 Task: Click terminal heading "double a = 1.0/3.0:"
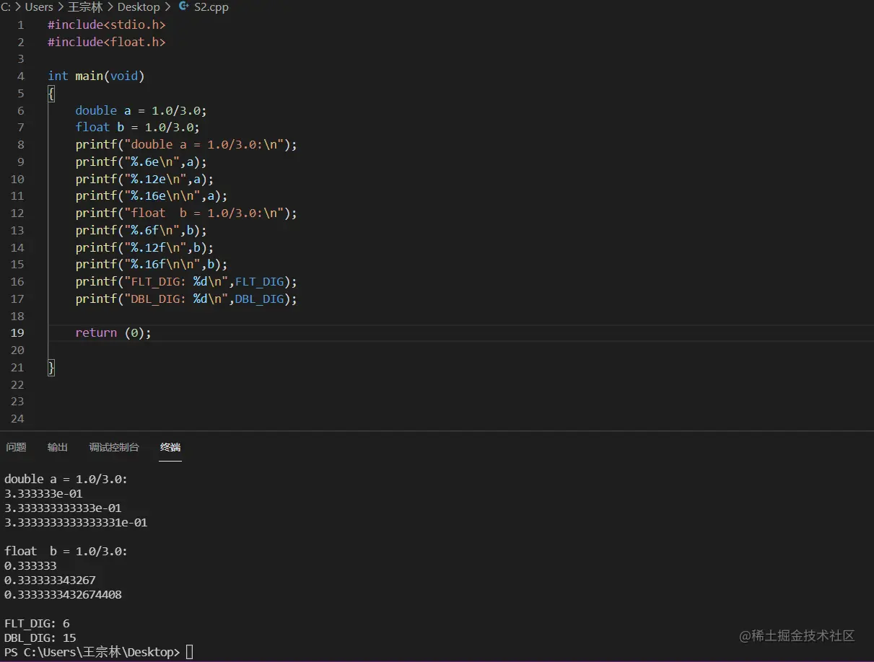pos(66,479)
